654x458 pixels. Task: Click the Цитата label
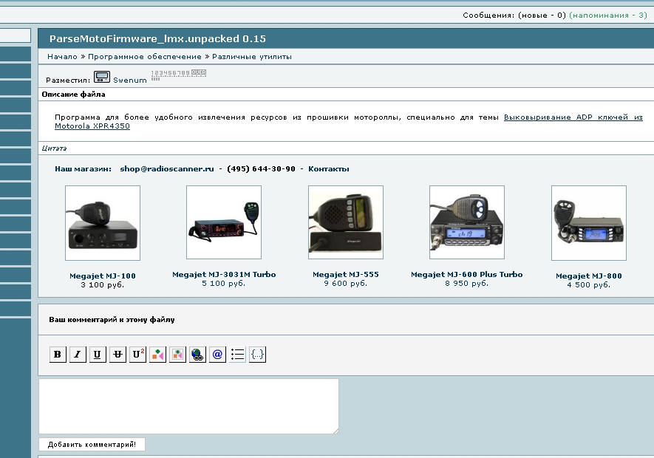point(54,148)
